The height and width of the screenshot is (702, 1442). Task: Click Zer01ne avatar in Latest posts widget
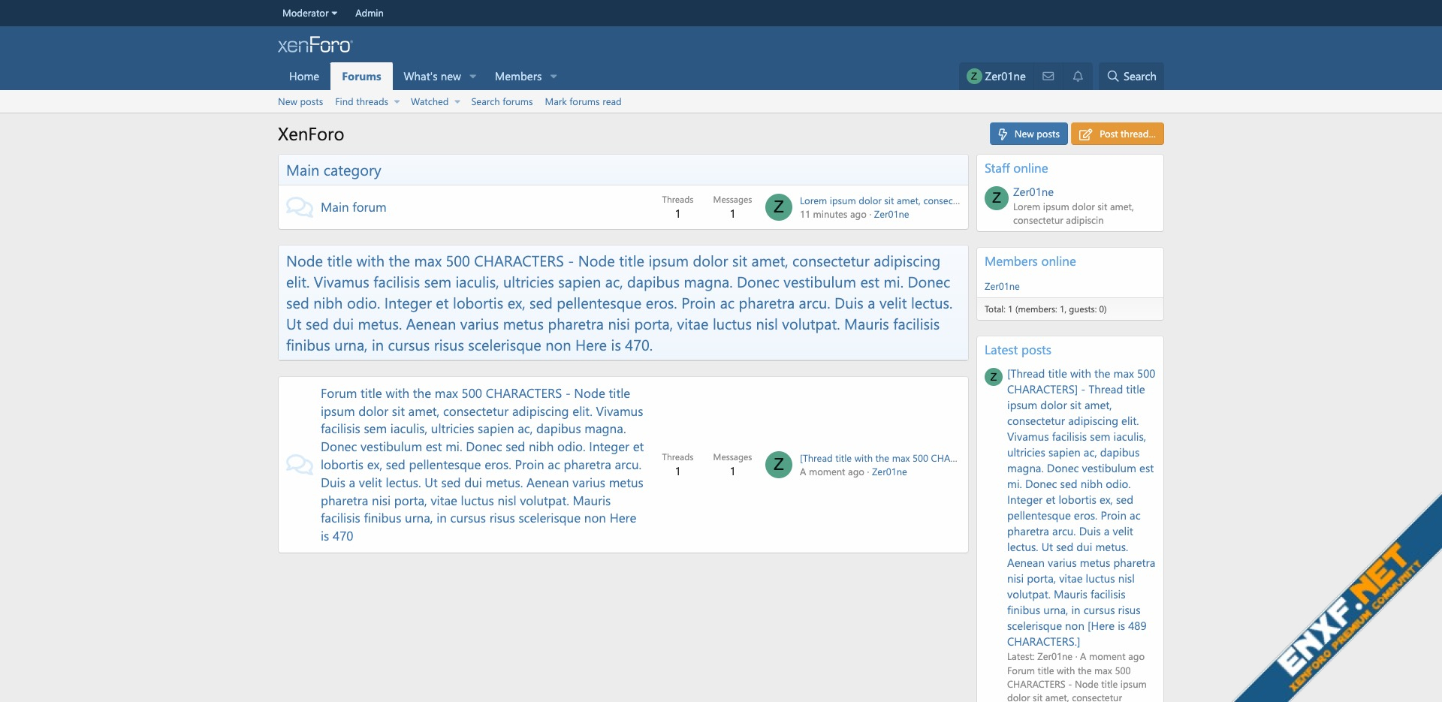coord(994,377)
